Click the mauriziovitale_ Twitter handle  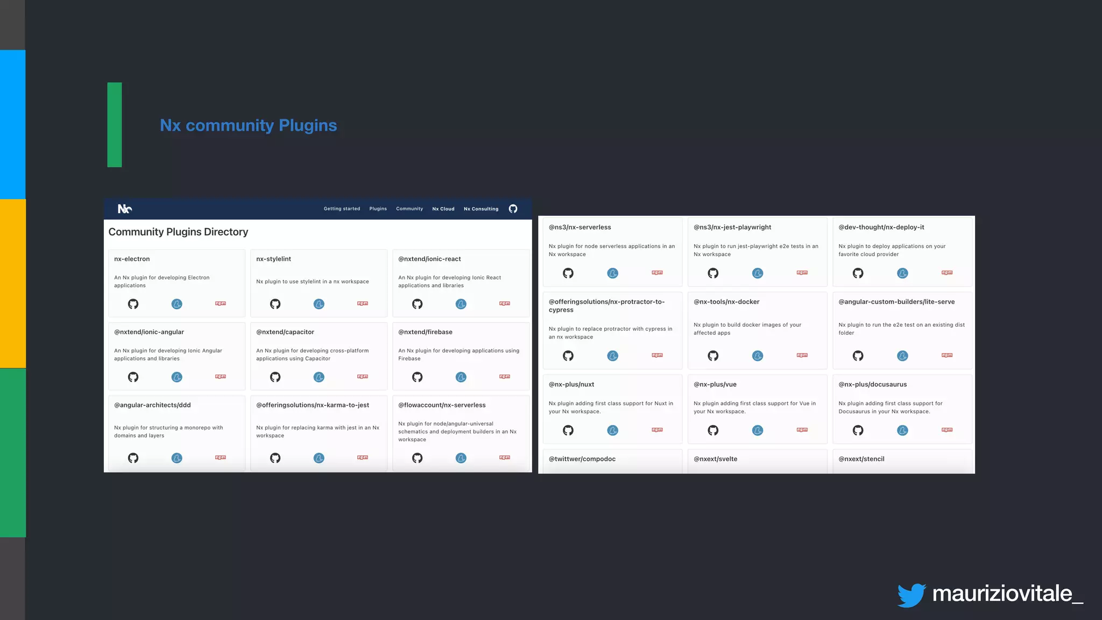(1007, 594)
